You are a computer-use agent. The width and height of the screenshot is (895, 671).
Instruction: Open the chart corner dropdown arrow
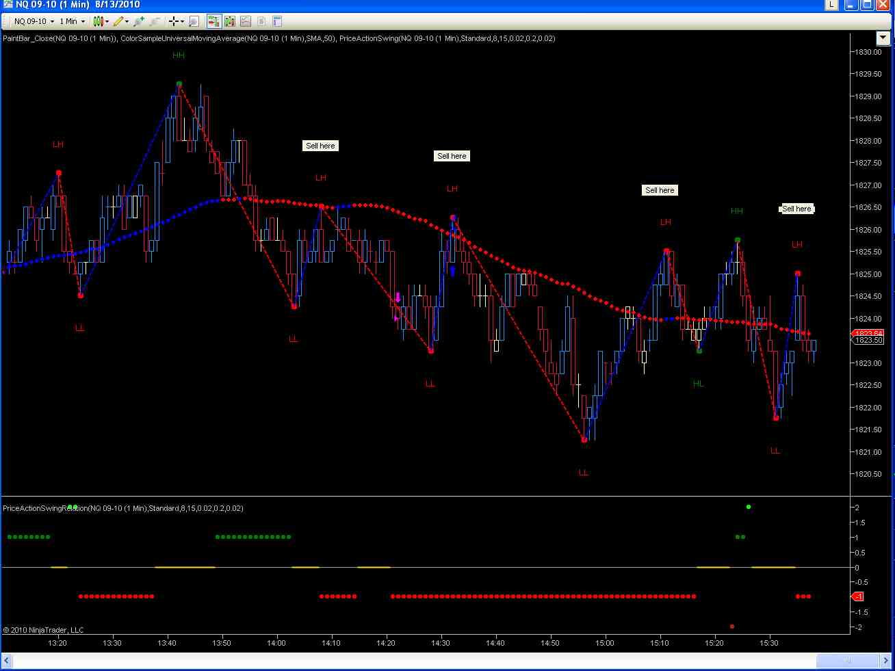[882, 38]
